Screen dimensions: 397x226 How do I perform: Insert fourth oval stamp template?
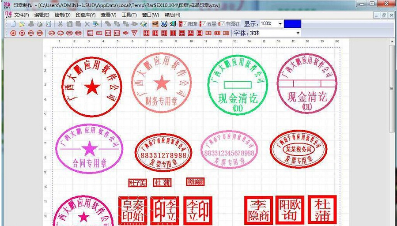pos(79,33)
